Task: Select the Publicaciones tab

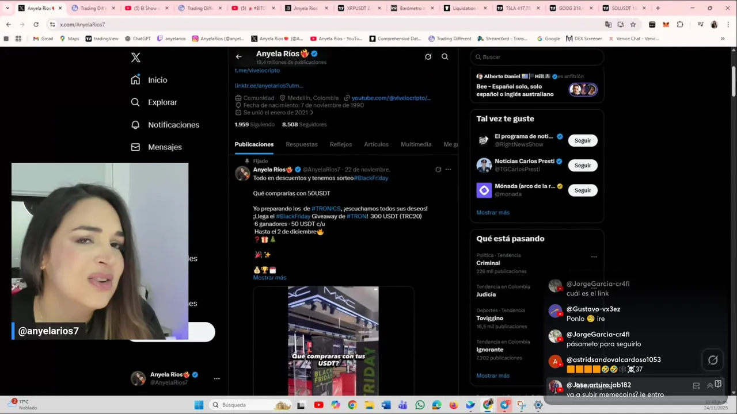Action: (254, 144)
